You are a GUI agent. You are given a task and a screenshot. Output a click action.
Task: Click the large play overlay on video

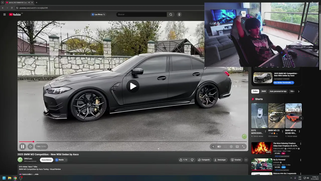(x=133, y=86)
